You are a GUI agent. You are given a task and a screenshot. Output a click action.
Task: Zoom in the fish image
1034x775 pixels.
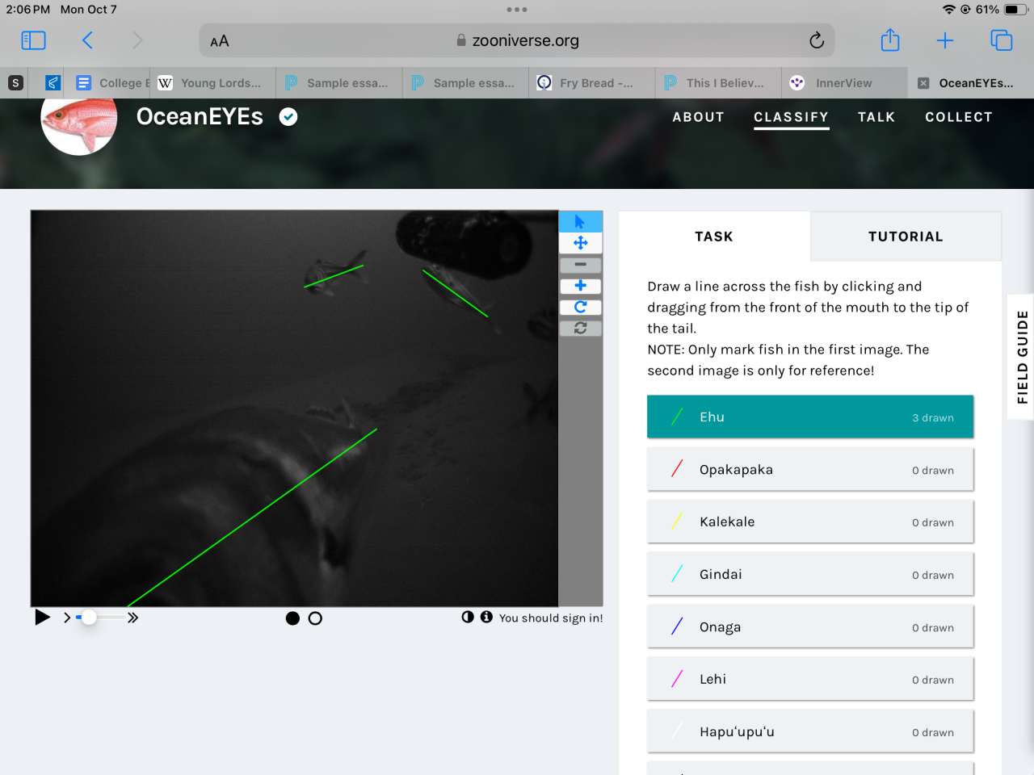[x=580, y=286]
